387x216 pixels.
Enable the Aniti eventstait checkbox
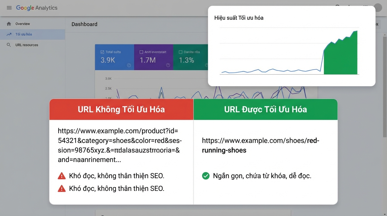tap(141, 52)
